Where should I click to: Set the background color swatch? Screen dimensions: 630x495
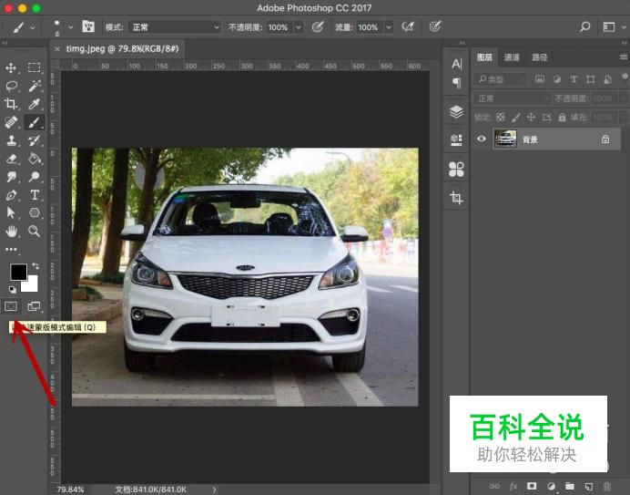point(32,285)
